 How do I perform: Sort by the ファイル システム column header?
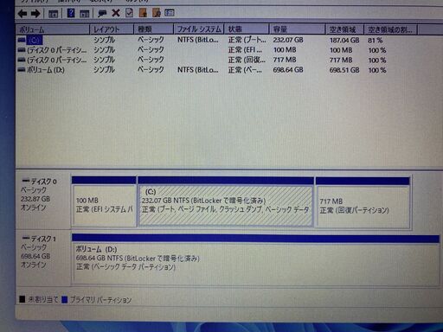point(199,29)
